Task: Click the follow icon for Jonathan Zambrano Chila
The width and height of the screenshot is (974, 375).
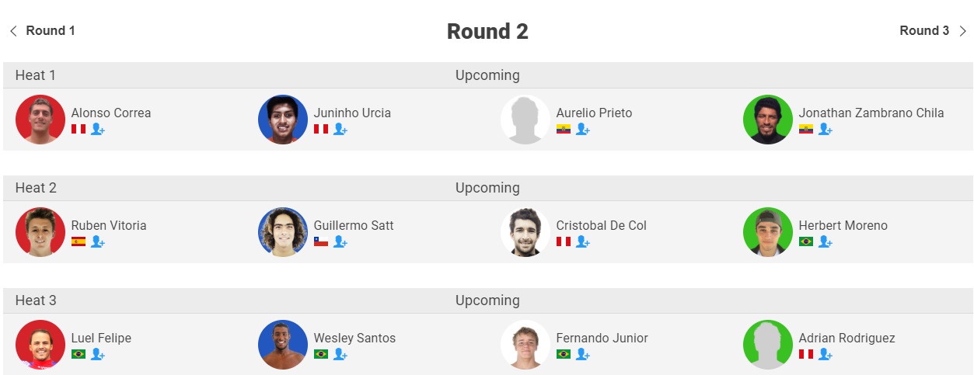Action: tap(826, 129)
